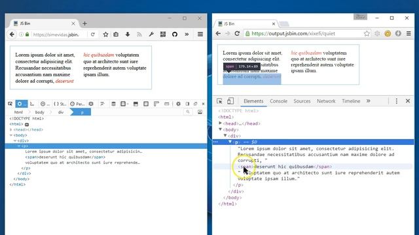Expand head node in Chrome Elements
Viewport: 419px width, 235px height.
tap(220, 123)
